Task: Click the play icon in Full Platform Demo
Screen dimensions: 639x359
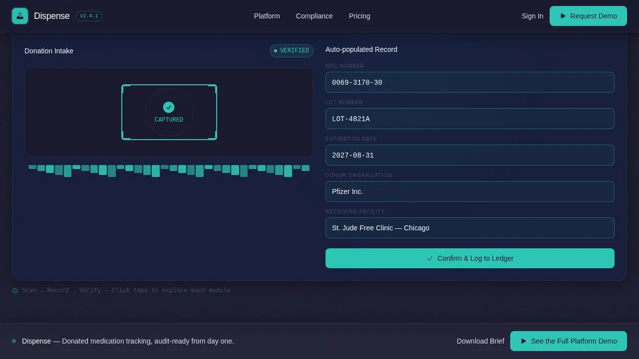Action: tap(524, 341)
